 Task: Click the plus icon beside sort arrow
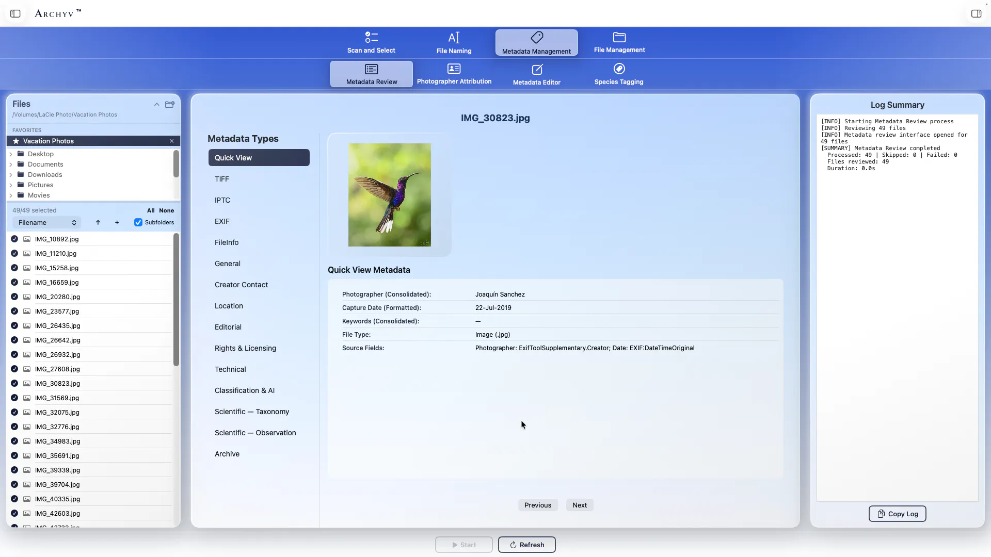click(117, 223)
